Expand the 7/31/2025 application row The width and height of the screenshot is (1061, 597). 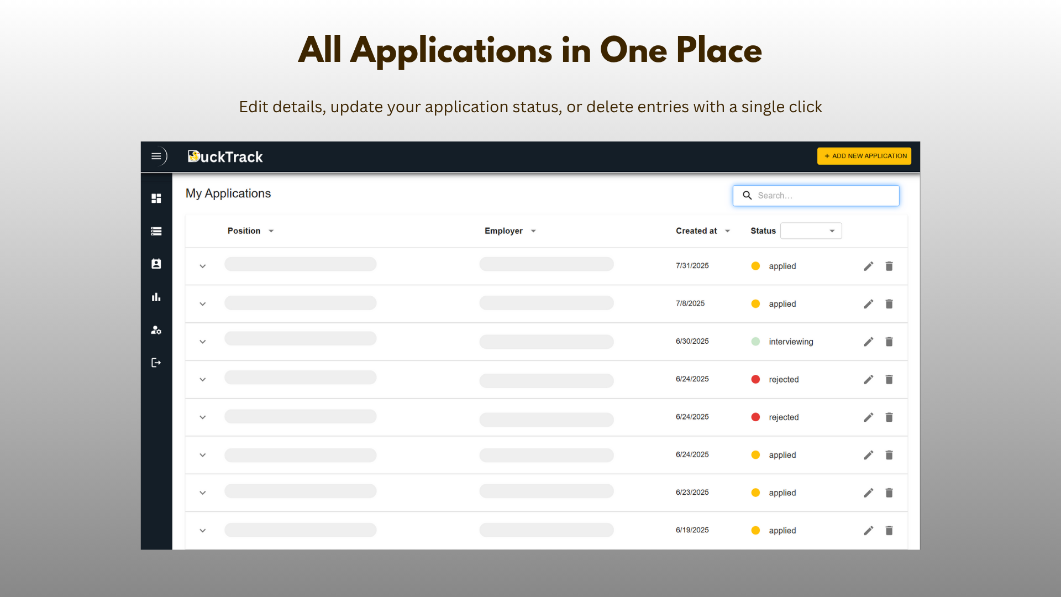203,266
